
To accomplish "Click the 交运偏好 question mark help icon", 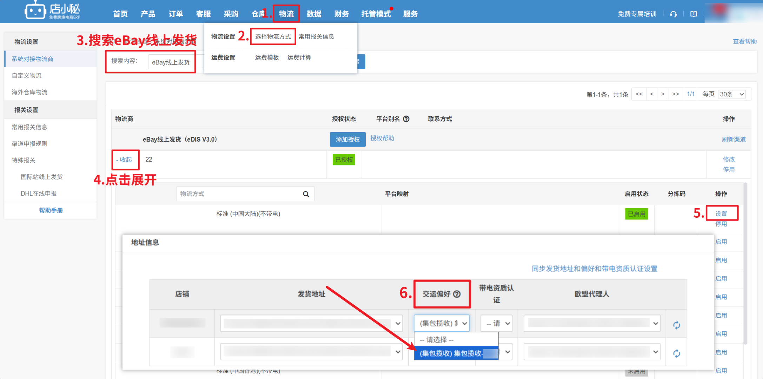I will (457, 294).
